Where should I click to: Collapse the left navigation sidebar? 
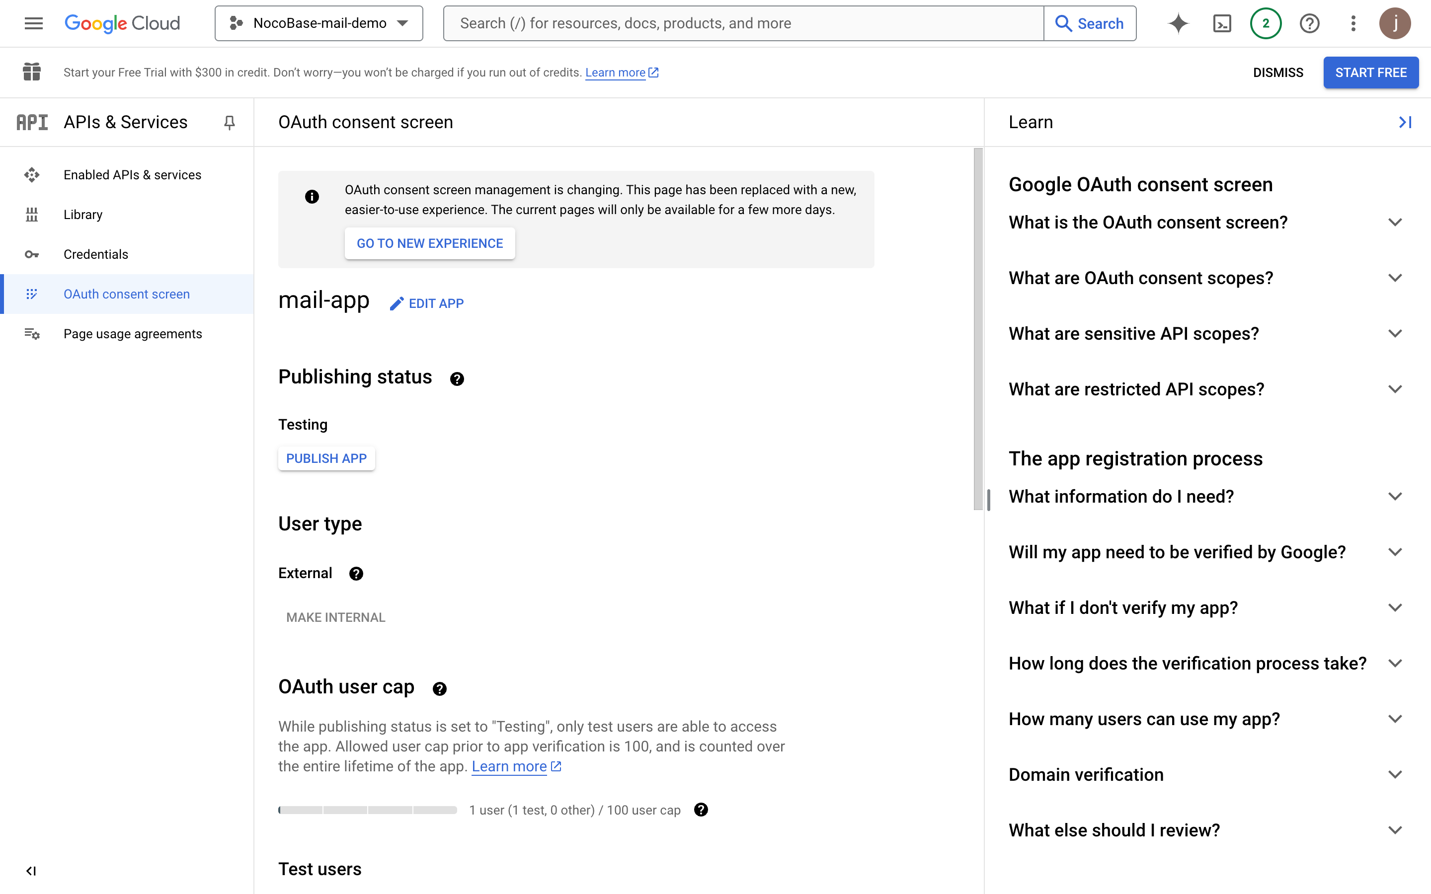(31, 870)
